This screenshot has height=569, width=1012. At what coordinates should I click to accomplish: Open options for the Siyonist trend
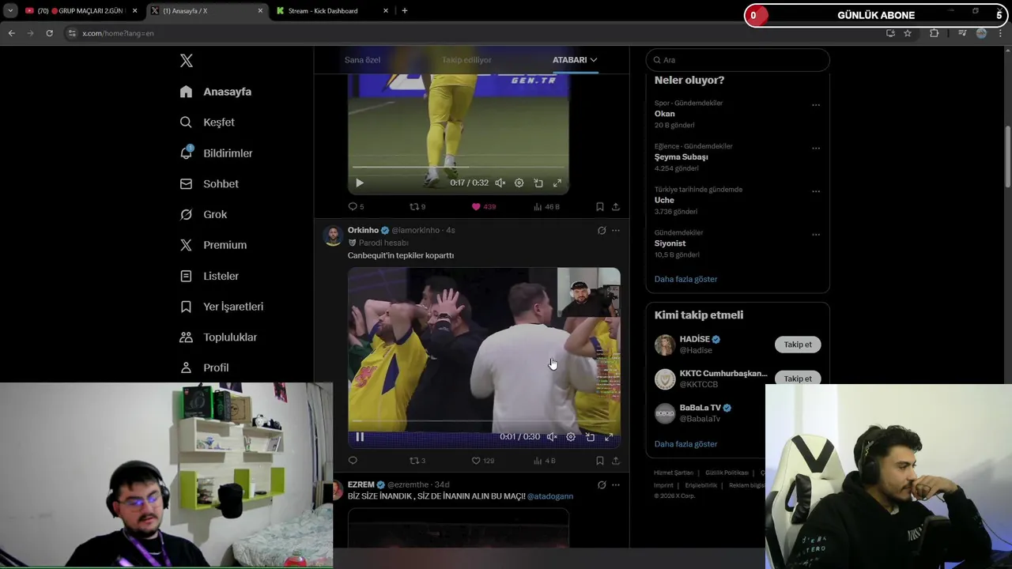[816, 234]
